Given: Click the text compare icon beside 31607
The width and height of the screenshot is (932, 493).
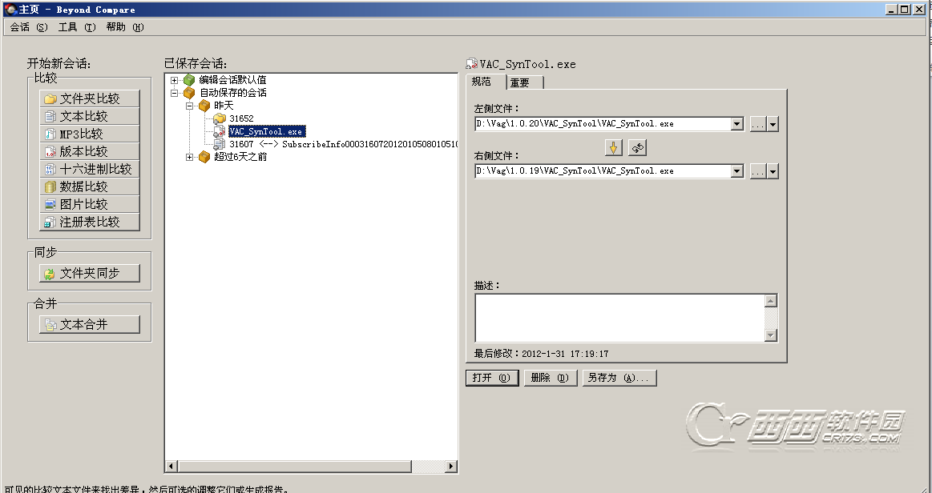Looking at the screenshot, I should point(220,144).
